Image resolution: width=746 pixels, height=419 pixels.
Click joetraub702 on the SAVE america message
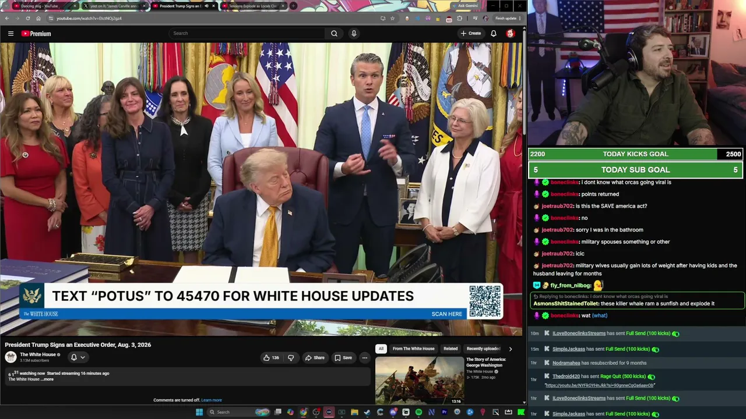point(558,206)
